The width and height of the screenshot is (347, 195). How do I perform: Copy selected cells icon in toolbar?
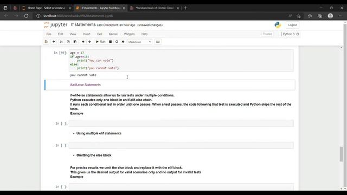coord(68,42)
